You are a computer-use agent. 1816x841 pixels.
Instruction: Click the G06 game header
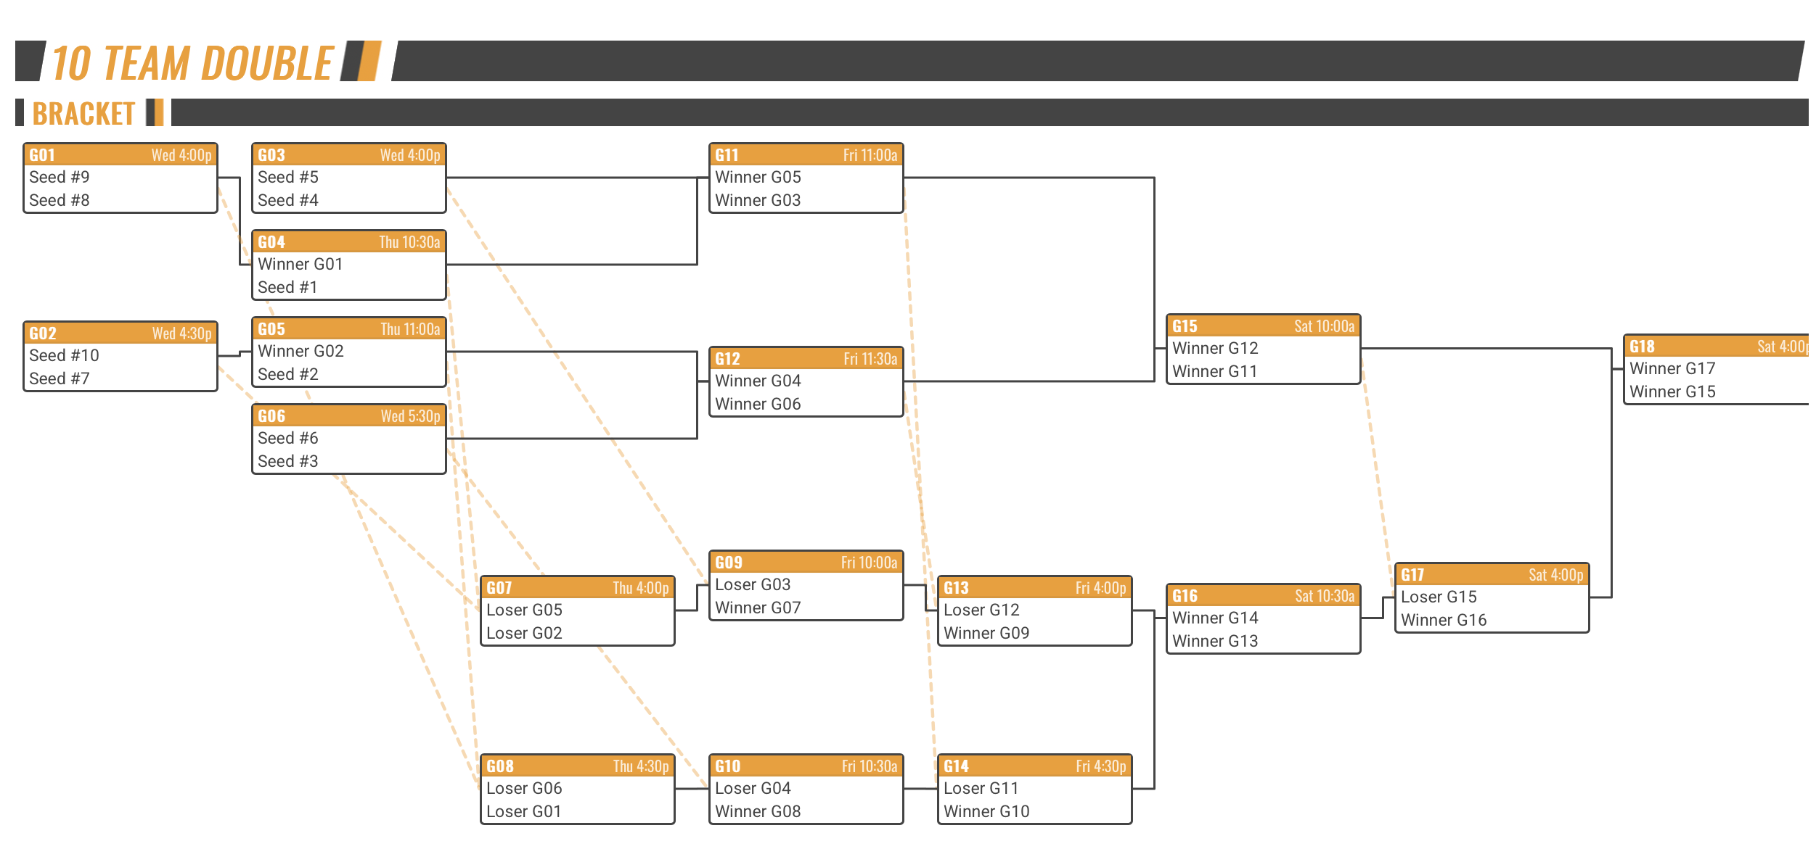click(x=349, y=416)
